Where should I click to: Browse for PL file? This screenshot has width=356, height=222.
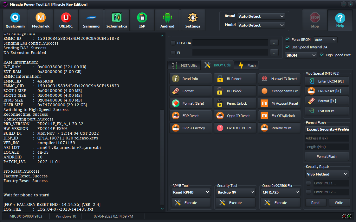(x=274, y=52)
